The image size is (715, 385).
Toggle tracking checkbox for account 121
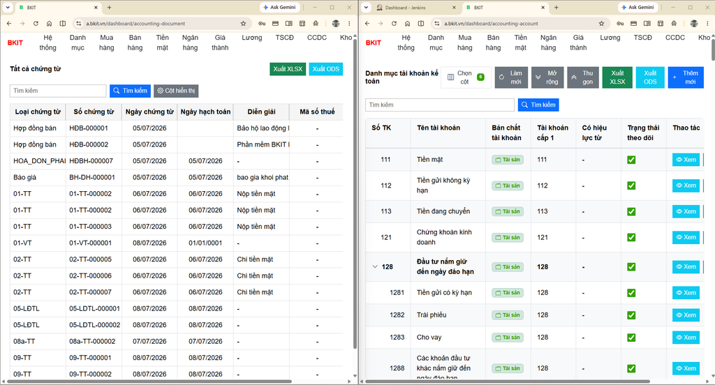click(x=631, y=237)
